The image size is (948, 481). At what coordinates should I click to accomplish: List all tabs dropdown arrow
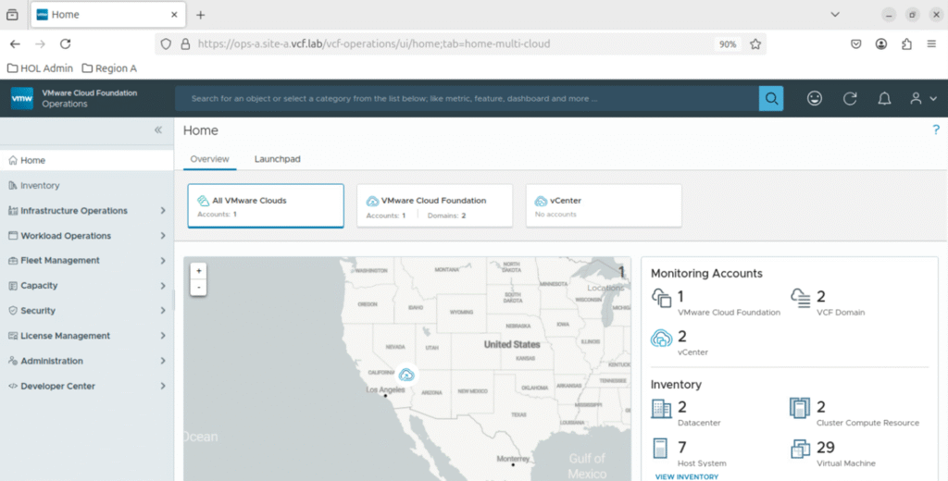[x=835, y=15]
